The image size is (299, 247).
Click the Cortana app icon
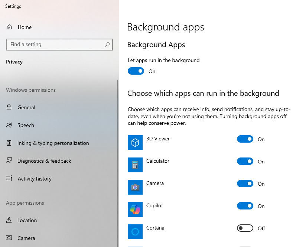[x=135, y=232]
